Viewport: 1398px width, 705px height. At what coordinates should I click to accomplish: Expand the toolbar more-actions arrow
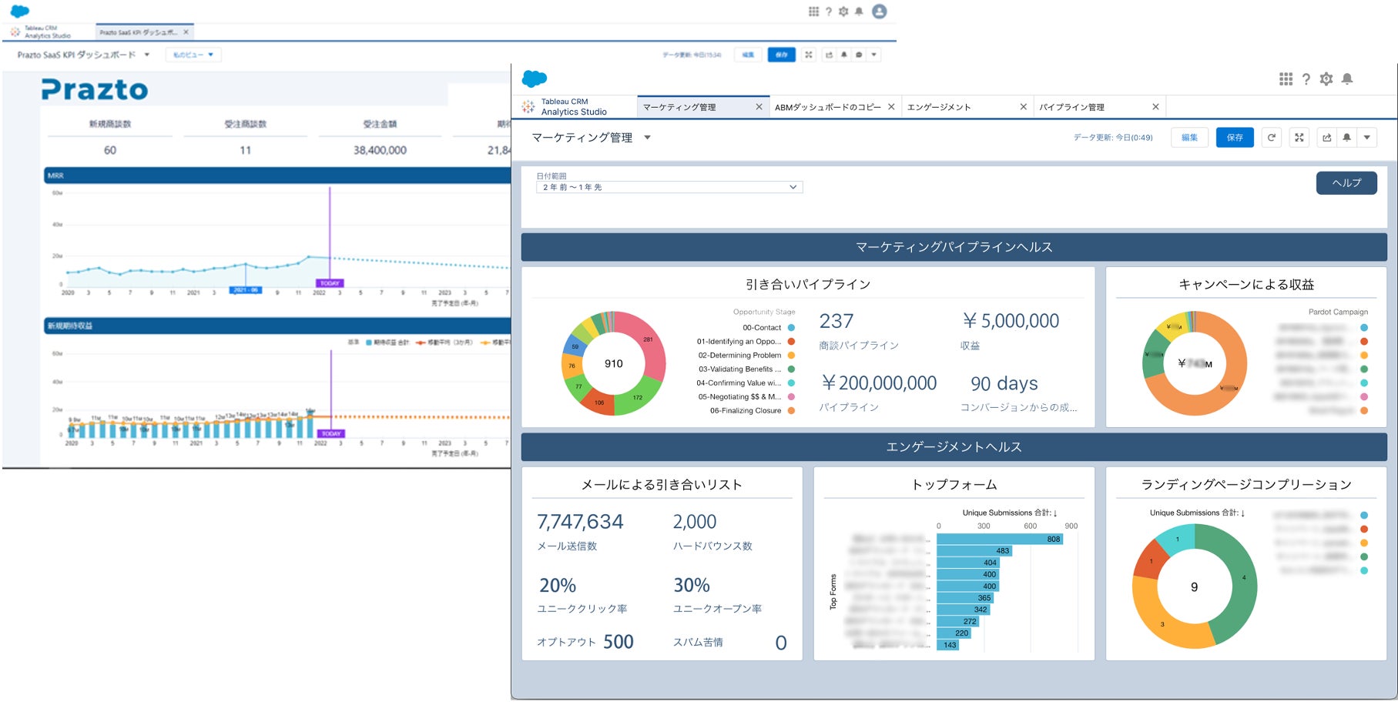pyautogui.click(x=1367, y=138)
